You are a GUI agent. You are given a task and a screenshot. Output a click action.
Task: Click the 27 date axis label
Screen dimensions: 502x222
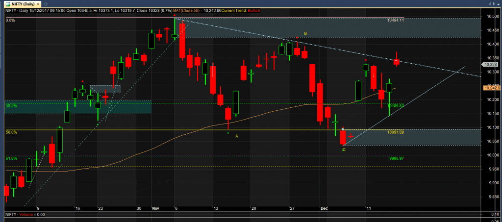[x=292, y=208]
